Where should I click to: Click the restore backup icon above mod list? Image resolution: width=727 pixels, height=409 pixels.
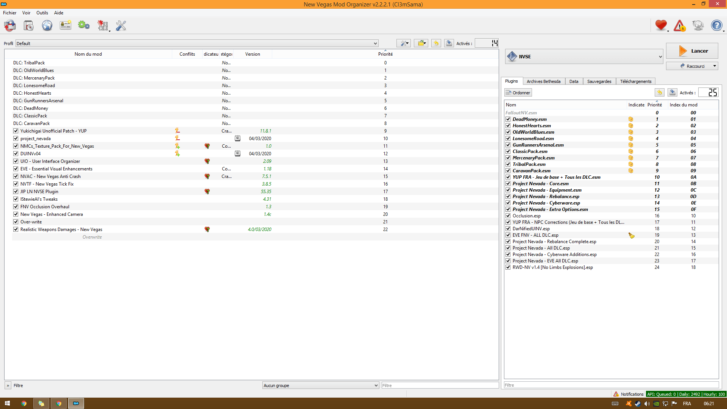coord(436,43)
